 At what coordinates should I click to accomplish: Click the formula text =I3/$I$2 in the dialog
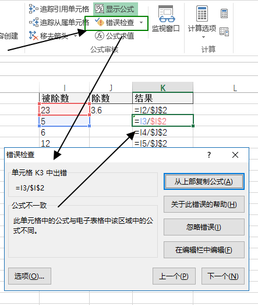[30, 188]
